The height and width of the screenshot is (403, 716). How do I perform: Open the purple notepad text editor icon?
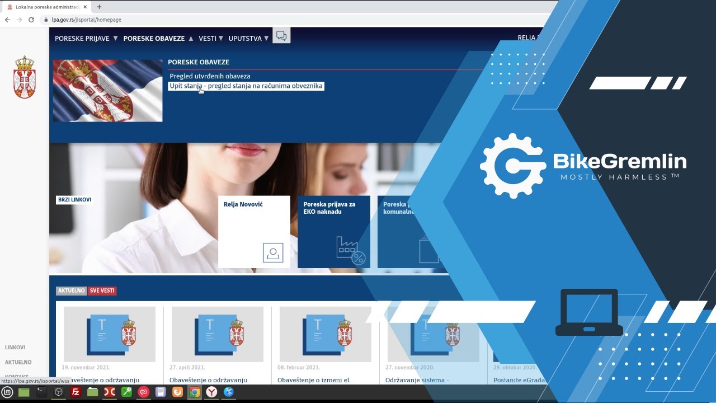click(x=161, y=392)
